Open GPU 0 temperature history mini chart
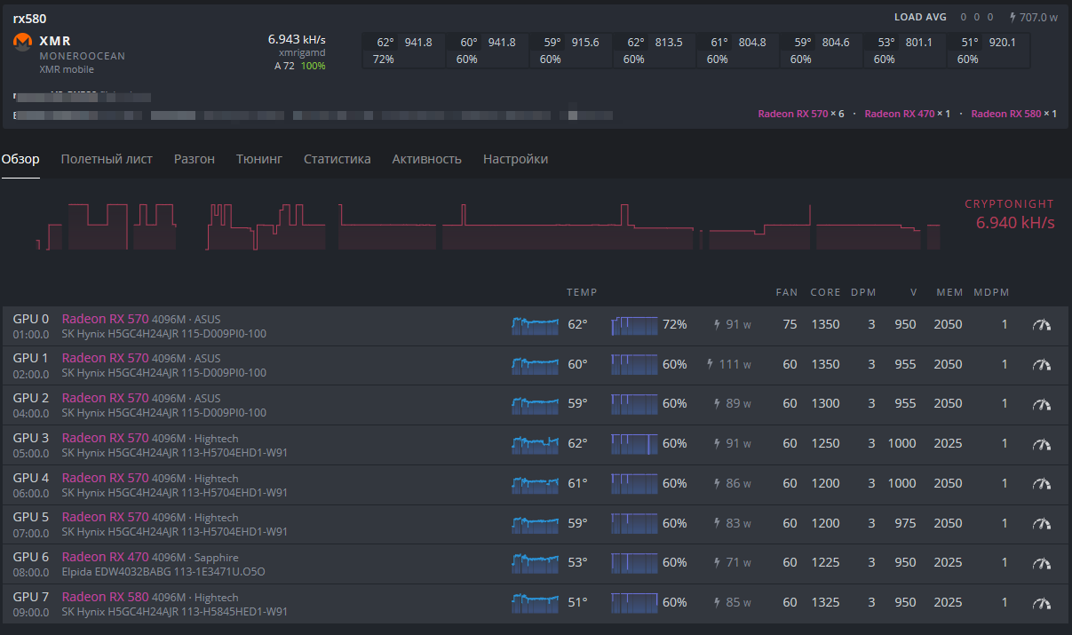The width and height of the screenshot is (1072, 635). coord(536,325)
